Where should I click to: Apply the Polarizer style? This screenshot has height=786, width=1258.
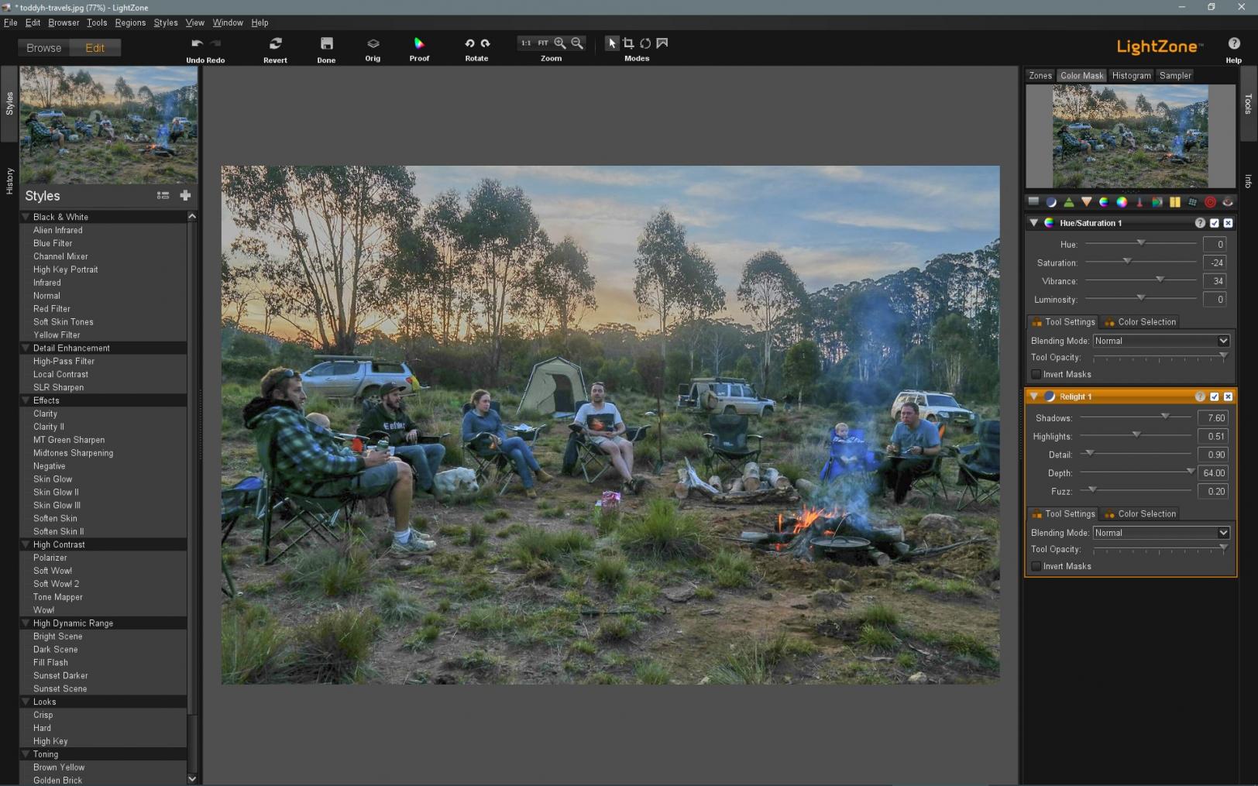[50, 558]
